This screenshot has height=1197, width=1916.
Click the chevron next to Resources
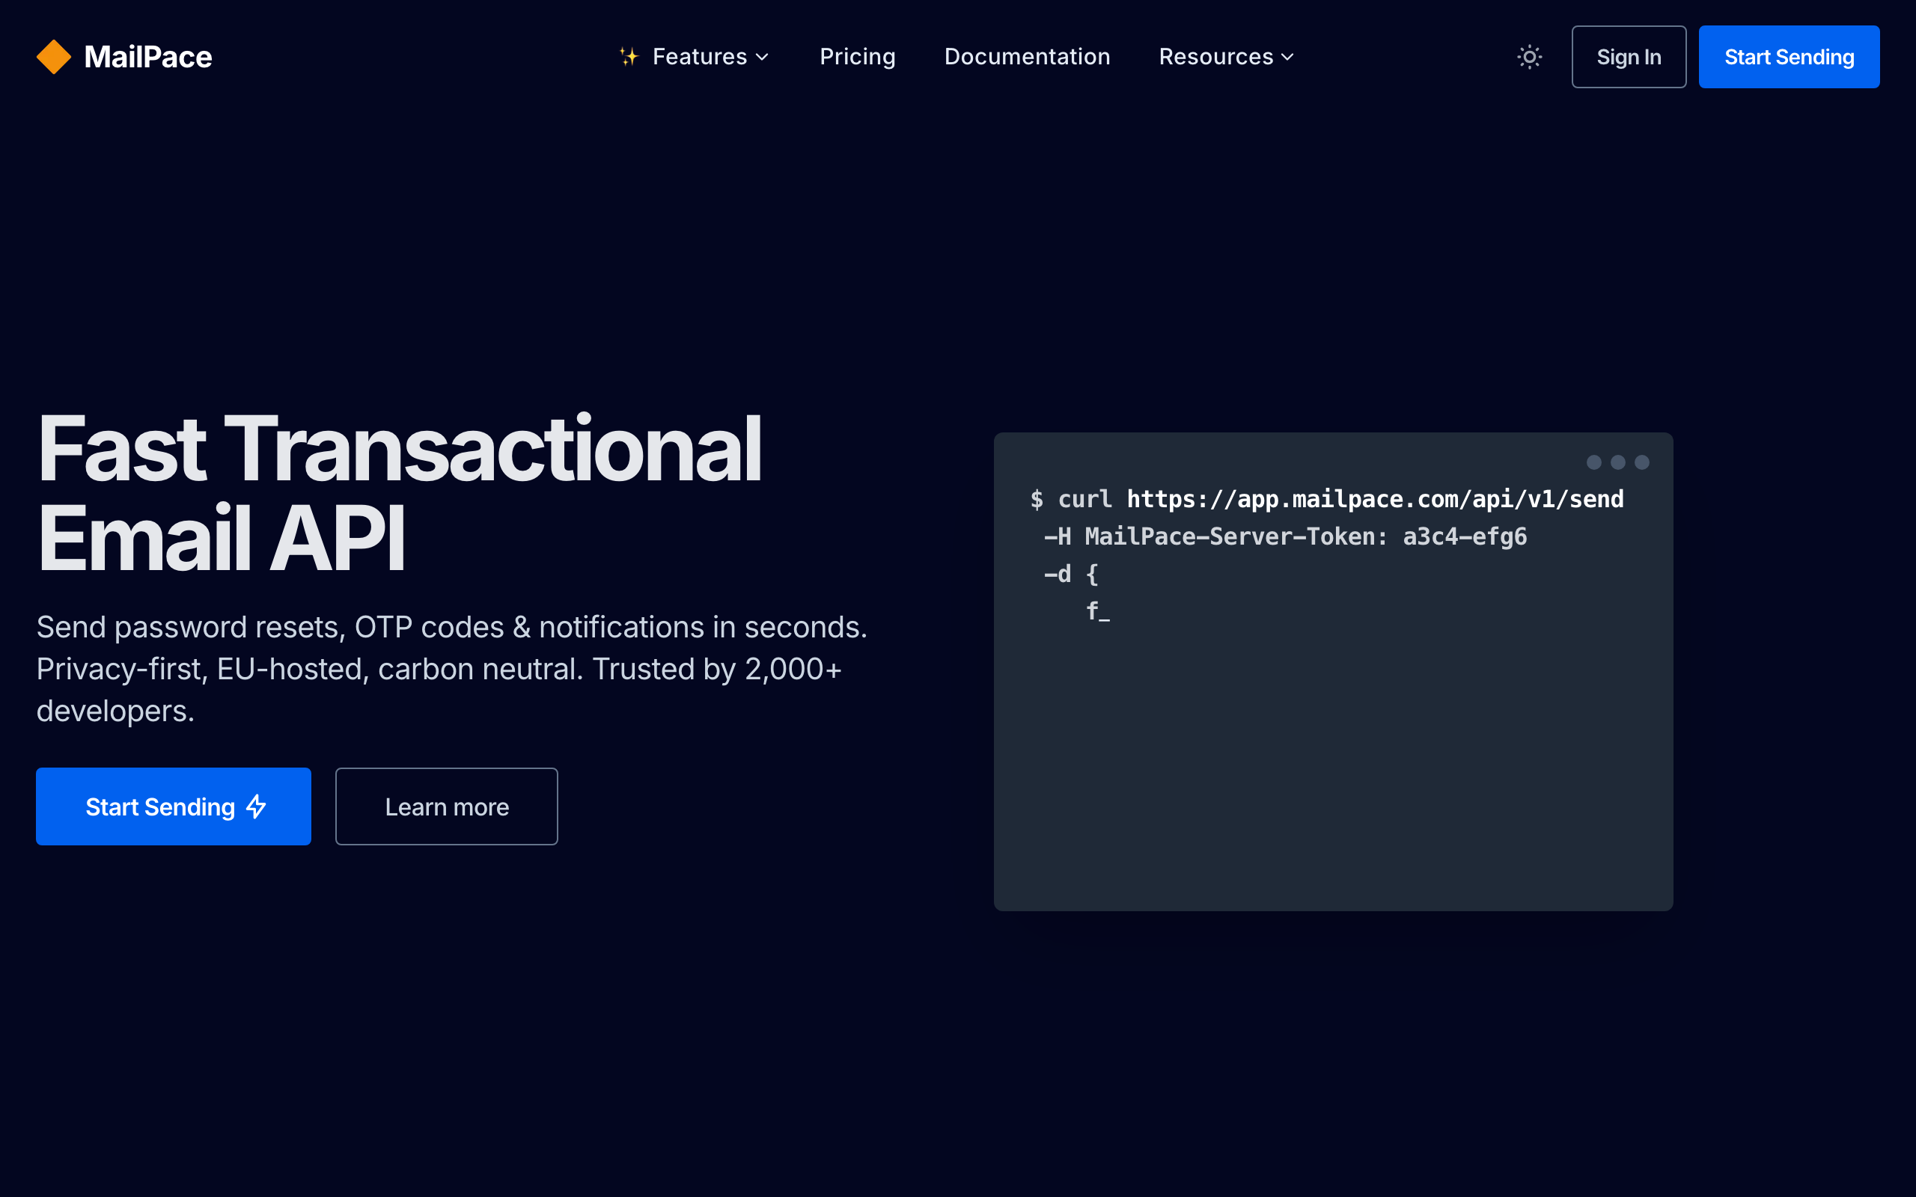point(1287,57)
